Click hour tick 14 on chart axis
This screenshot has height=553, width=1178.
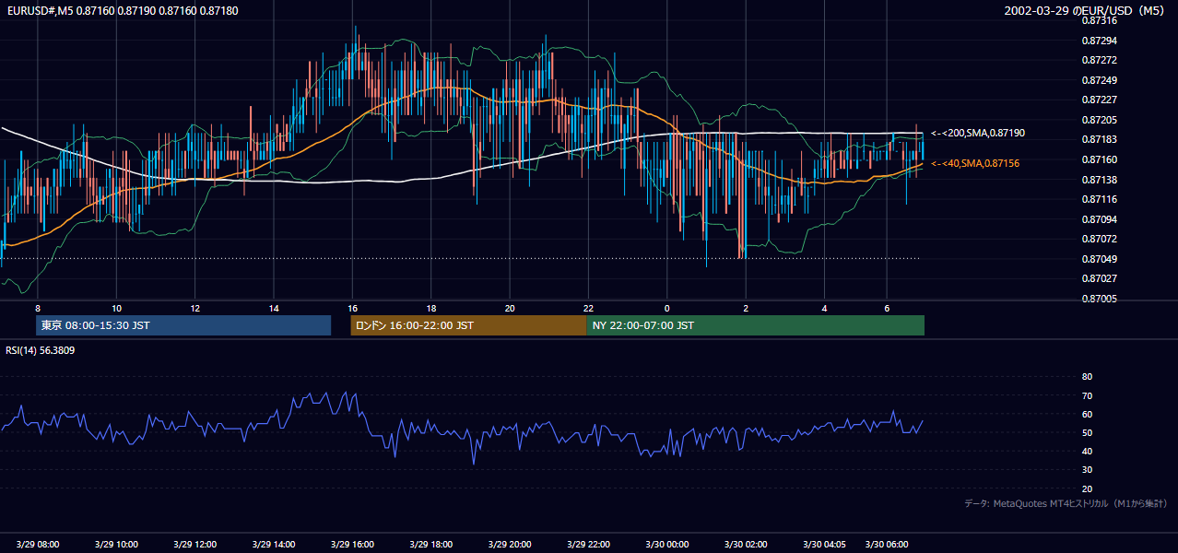[274, 308]
